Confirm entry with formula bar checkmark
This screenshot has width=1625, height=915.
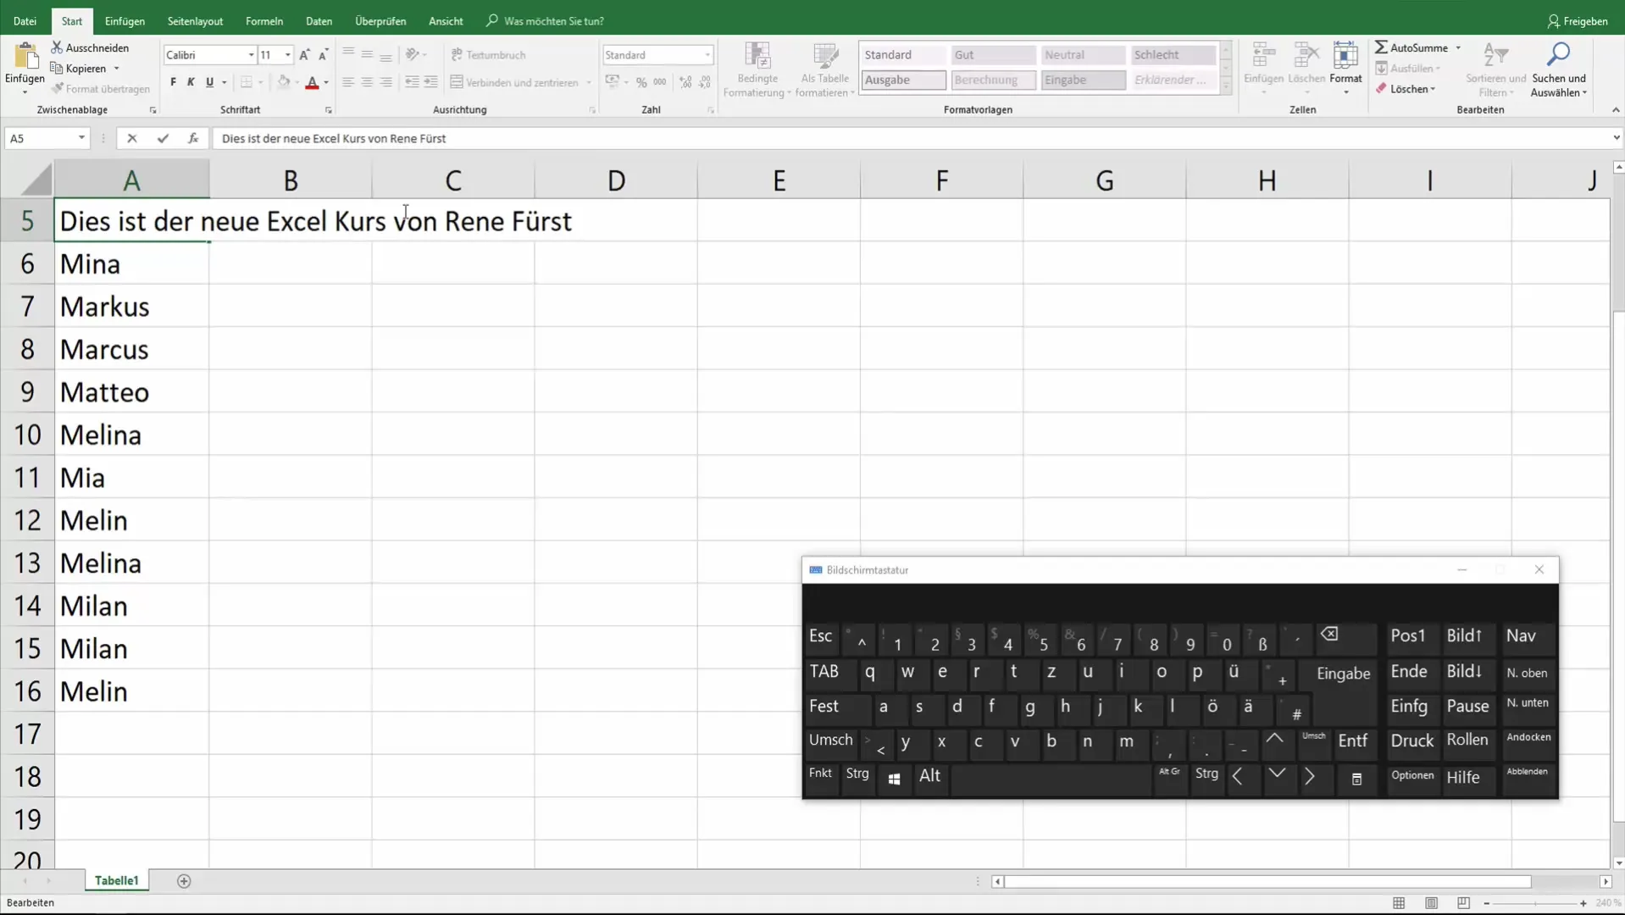pyautogui.click(x=163, y=138)
